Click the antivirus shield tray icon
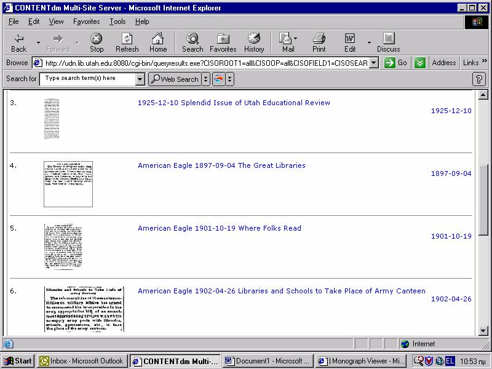492x369 pixels. coord(429,361)
